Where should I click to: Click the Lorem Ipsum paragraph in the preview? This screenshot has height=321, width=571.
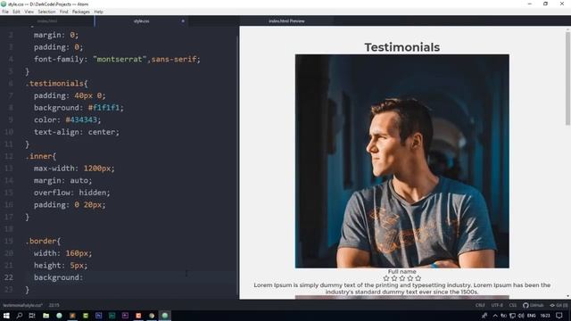point(402,288)
